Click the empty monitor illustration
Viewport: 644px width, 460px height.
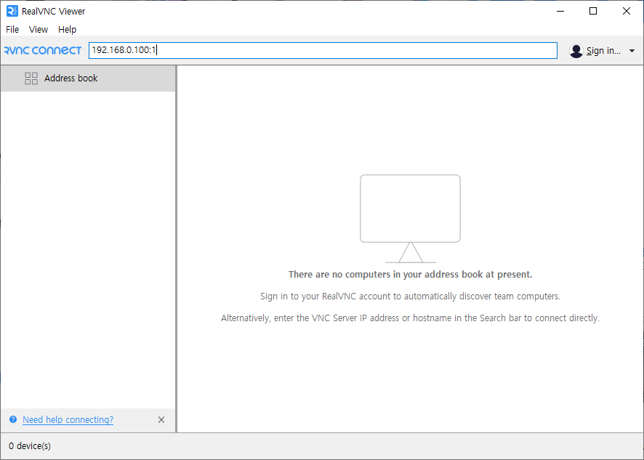coord(410,219)
